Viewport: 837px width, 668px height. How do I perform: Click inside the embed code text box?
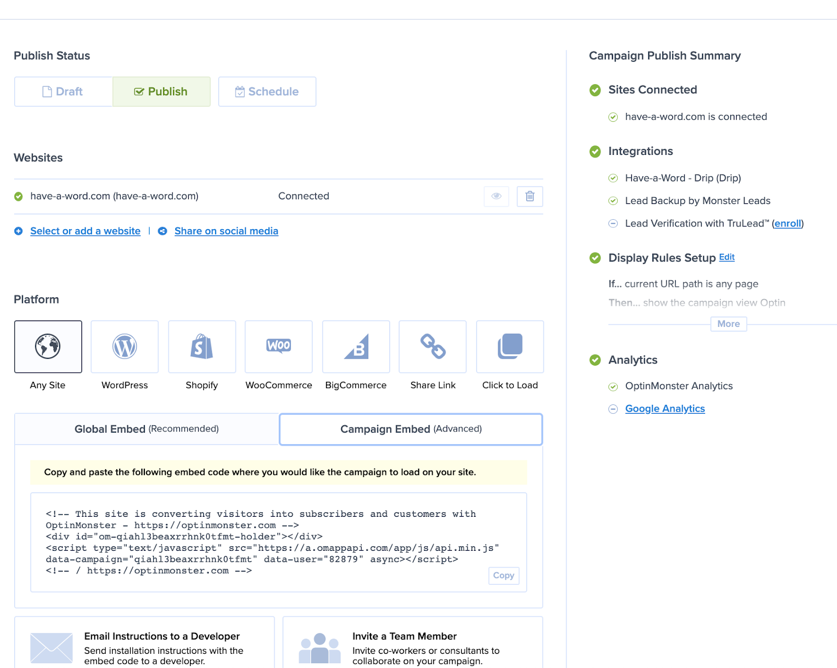tap(279, 542)
